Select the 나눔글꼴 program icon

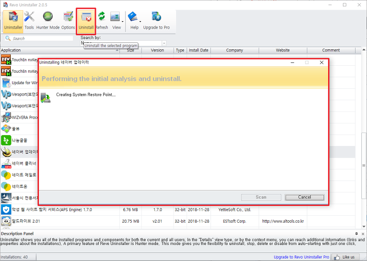coord(6,140)
